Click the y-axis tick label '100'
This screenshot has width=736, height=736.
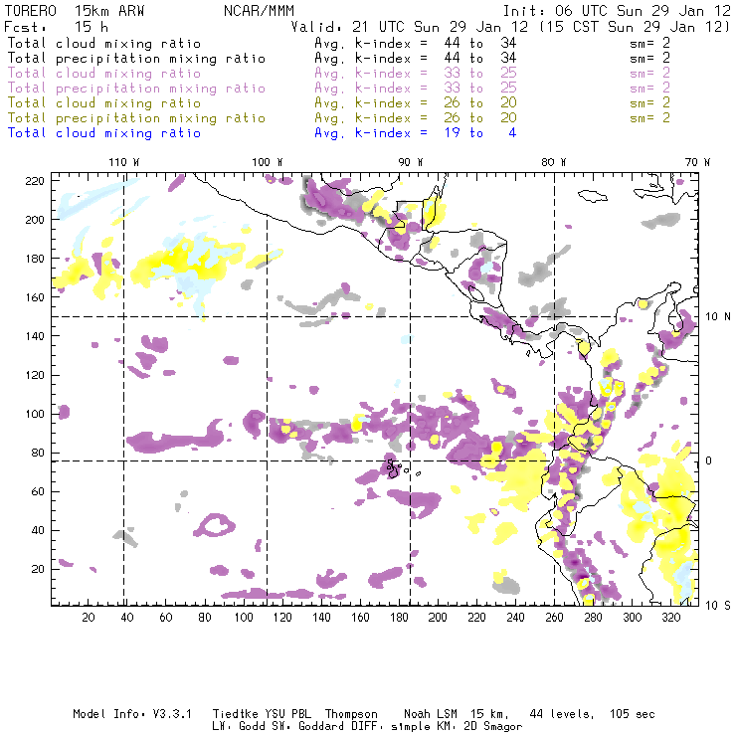pyautogui.click(x=35, y=414)
